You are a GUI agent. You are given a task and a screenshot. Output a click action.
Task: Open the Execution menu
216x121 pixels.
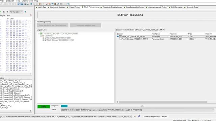tap(10, 1)
